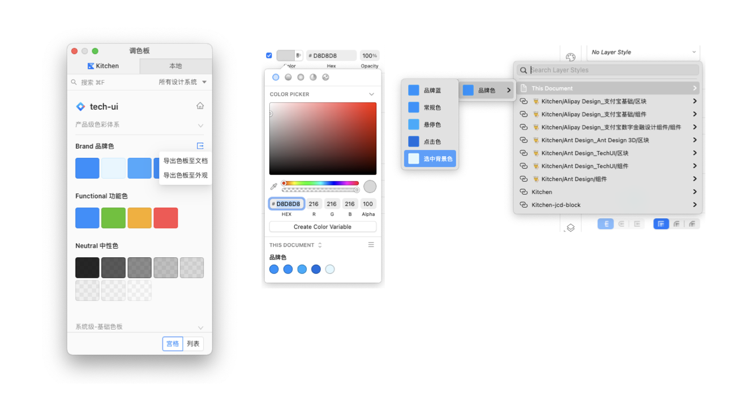This screenshot has width=755, height=406.
Task: Choose 导出色板至外观 from the popup
Action: (186, 175)
